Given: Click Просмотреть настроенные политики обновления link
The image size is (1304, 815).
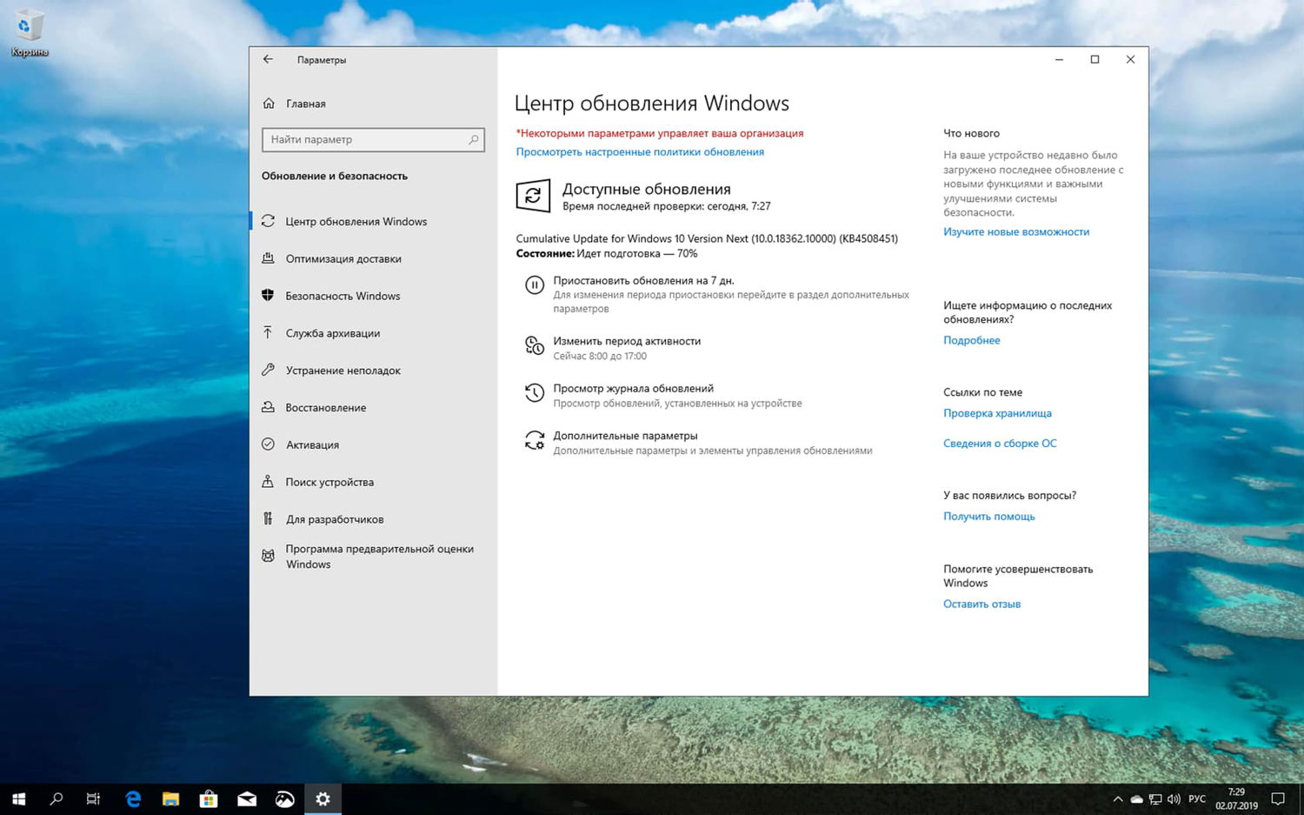Looking at the screenshot, I should point(640,151).
